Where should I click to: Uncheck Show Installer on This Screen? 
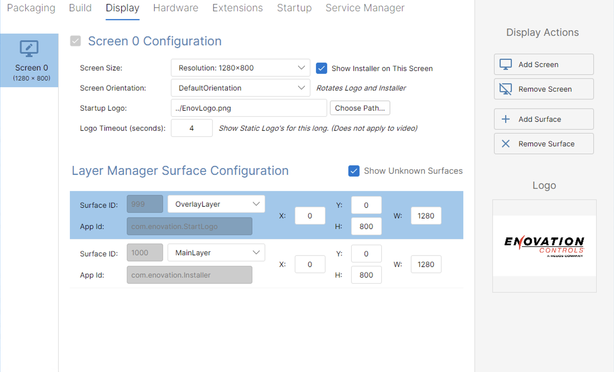(321, 68)
